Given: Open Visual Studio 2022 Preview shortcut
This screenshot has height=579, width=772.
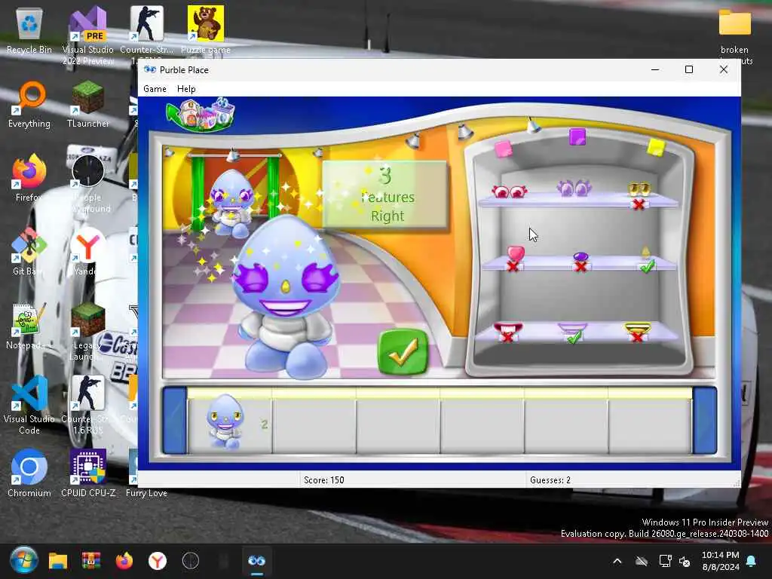Looking at the screenshot, I should (x=87, y=35).
